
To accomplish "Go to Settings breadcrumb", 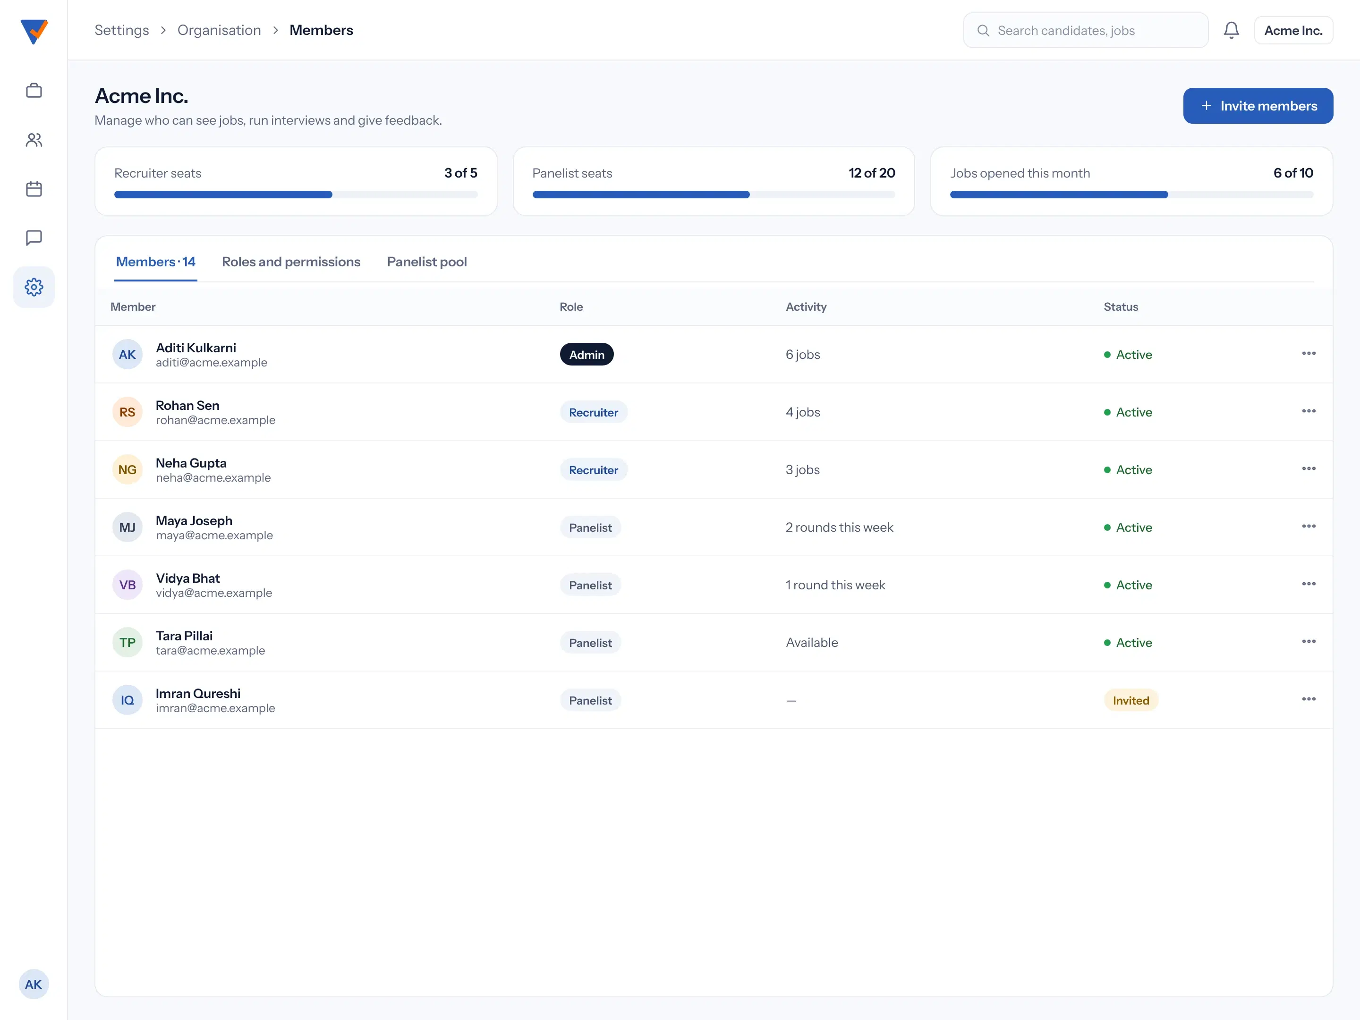I will point(122,30).
